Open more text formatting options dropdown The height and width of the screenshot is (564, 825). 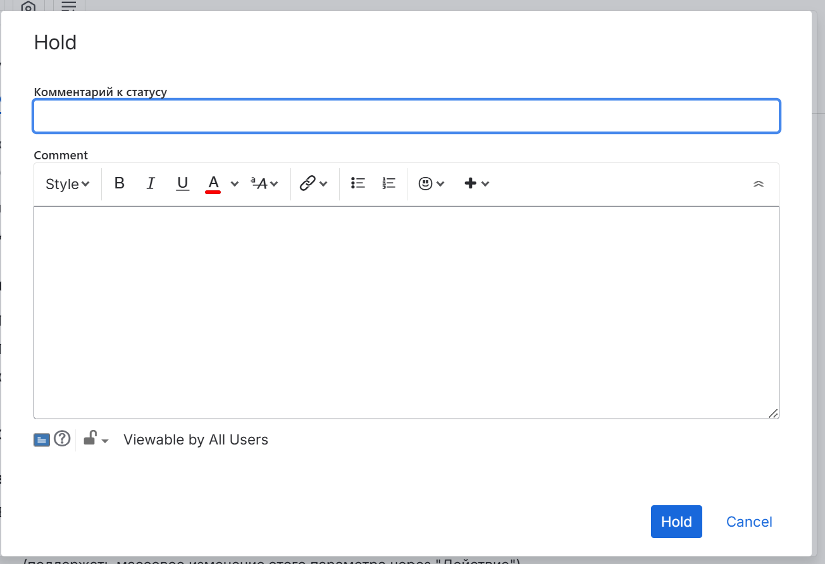click(x=264, y=183)
